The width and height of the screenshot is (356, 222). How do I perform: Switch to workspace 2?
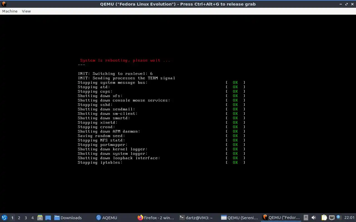[19, 218]
